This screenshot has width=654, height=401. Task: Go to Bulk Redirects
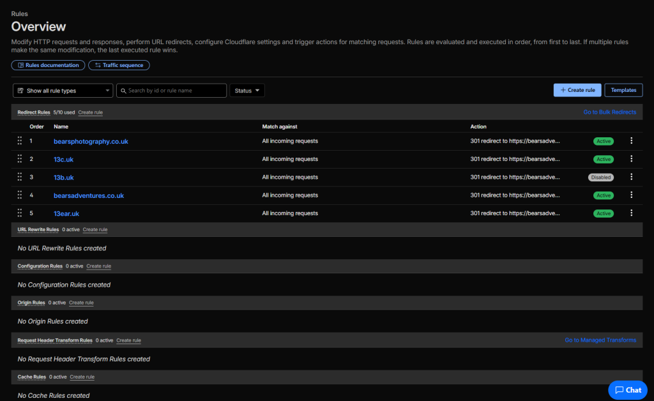pos(609,112)
